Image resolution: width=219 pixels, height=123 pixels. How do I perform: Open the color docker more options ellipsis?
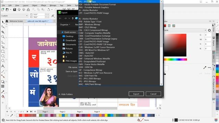(209, 68)
